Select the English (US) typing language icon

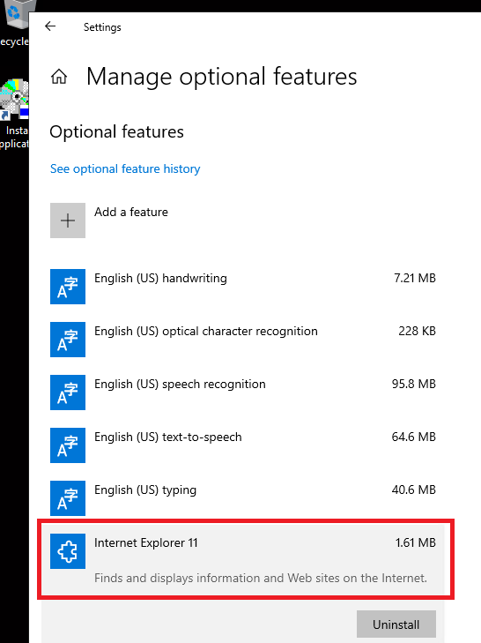(68, 498)
